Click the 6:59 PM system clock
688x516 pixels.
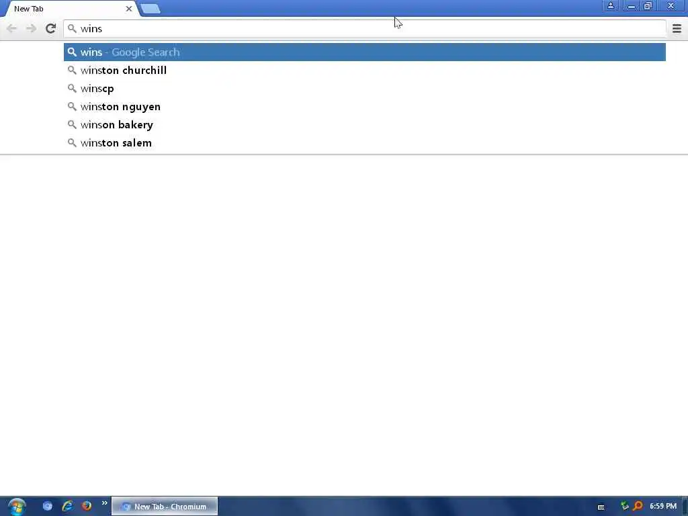[663, 507]
